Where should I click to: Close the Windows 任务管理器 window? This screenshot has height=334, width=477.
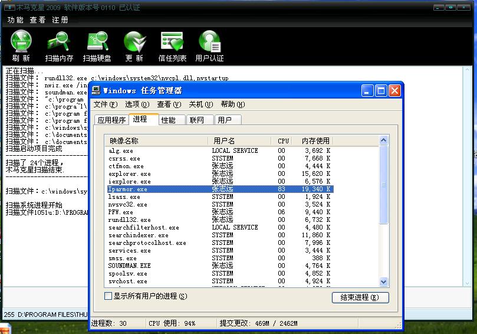[x=394, y=91]
